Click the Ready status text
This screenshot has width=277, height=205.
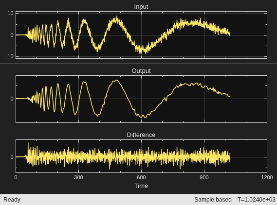click(12, 200)
